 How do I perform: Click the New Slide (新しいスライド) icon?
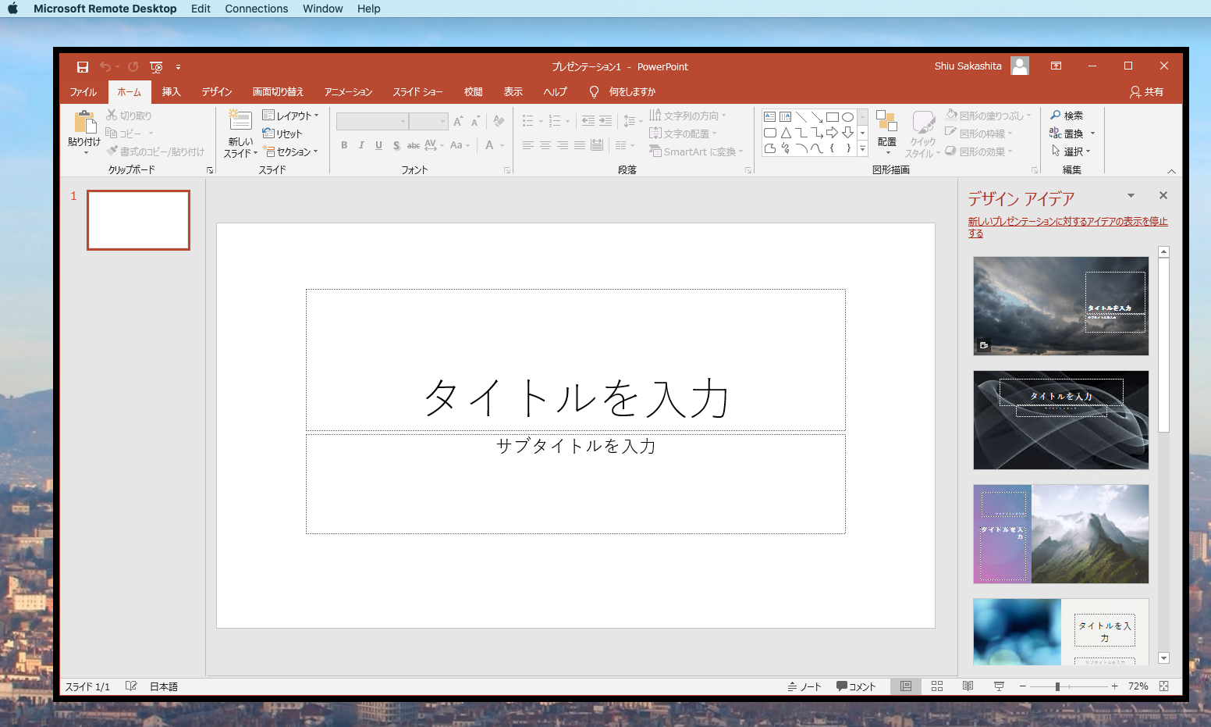click(240, 120)
